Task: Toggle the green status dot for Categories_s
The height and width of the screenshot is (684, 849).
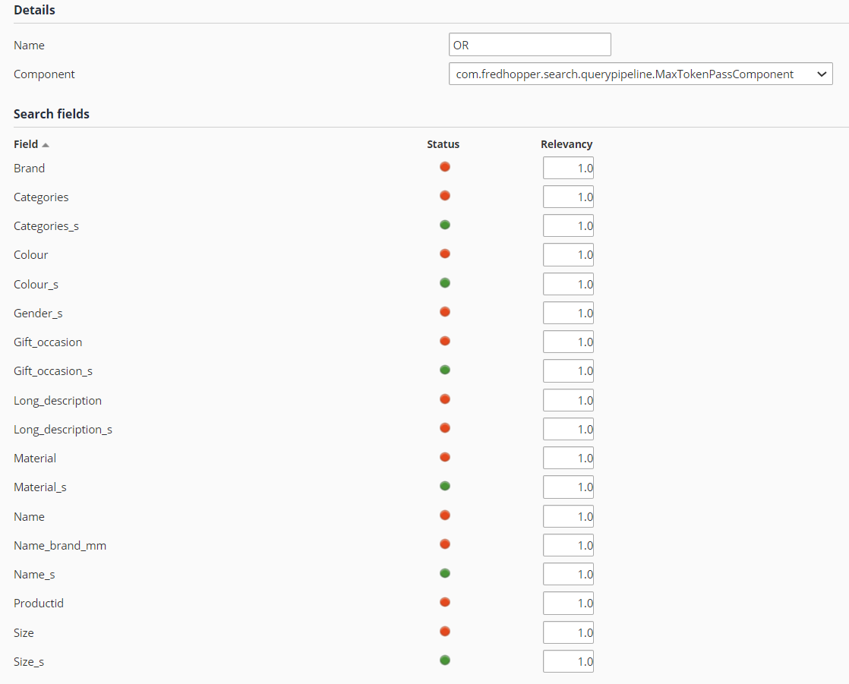Action: click(445, 225)
